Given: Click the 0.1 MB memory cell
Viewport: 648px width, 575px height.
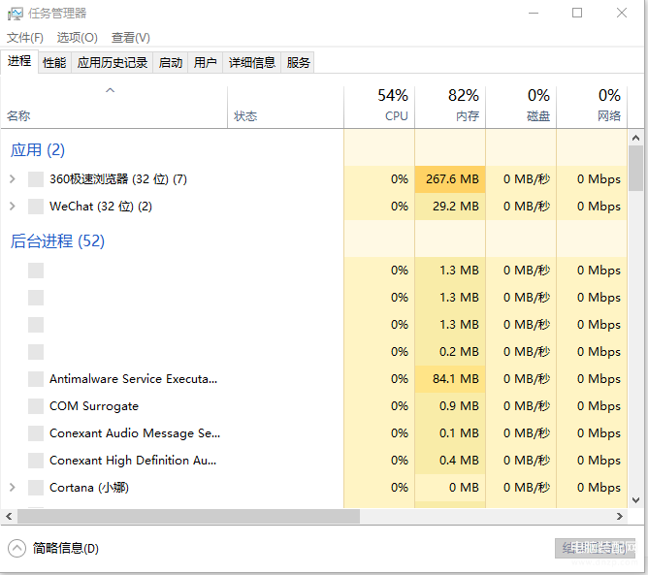Looking at the screenshot, I should coord(450,433).
